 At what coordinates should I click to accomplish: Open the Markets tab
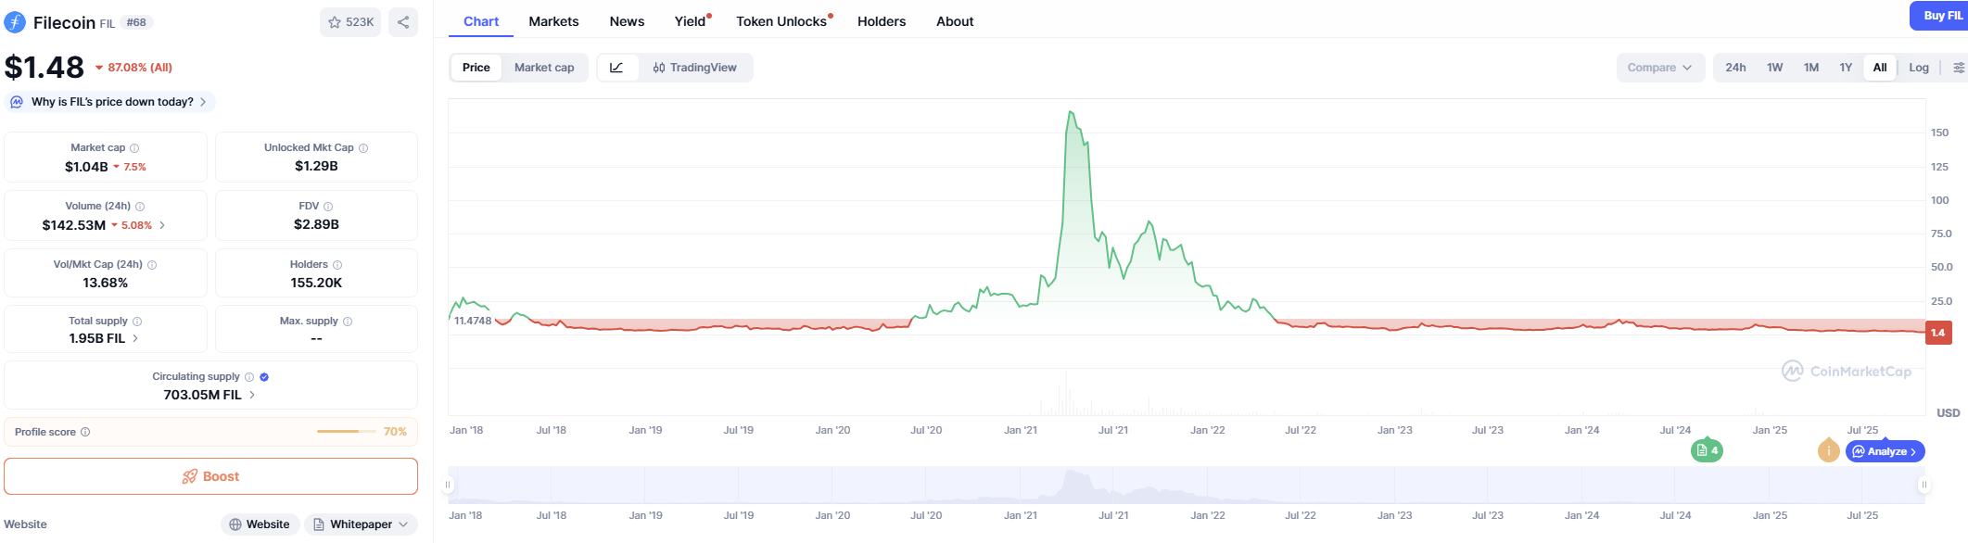tap(553, 21)
